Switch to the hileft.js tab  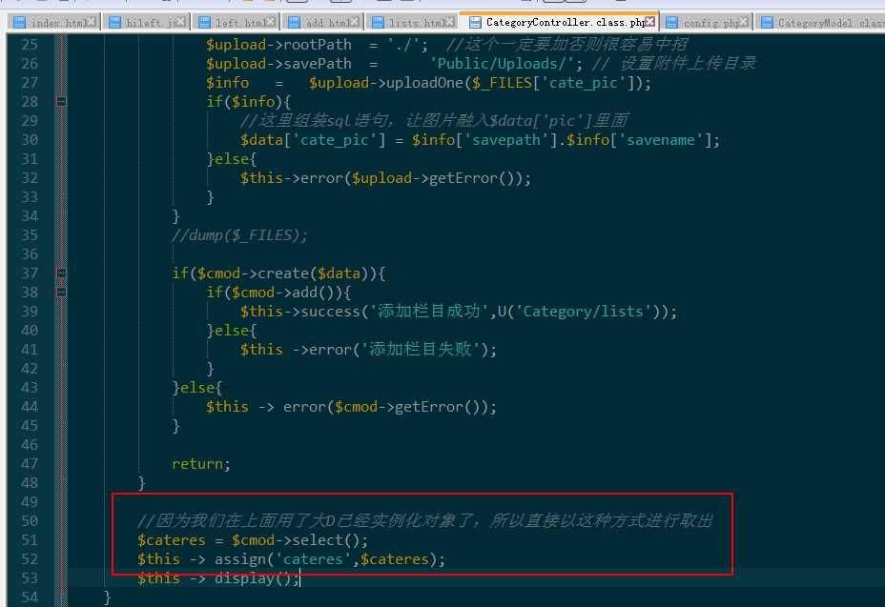(x=147, y=22)
